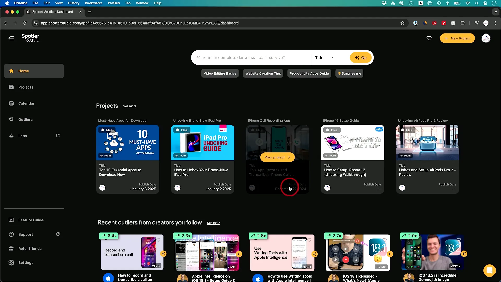Image resolution: width=501 pixels, height=282 pixels.
Task: Open the iPhone 16 Setup thumbnail
Action: [x=353, y=142]
